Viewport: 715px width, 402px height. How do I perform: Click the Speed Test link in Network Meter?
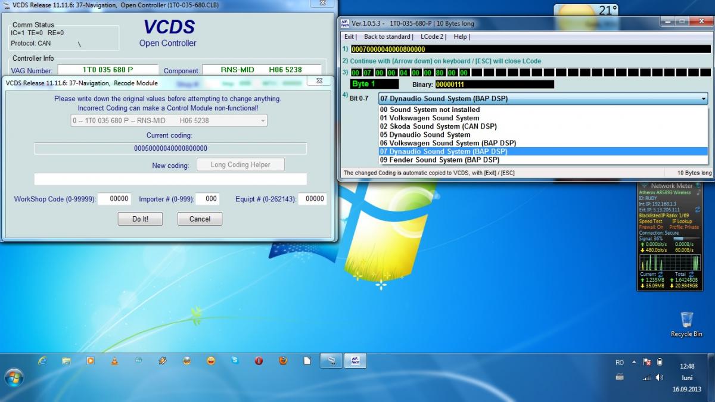(651, 221)
